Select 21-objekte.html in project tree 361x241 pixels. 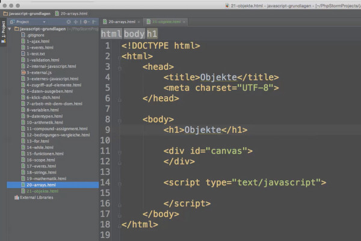43,191
